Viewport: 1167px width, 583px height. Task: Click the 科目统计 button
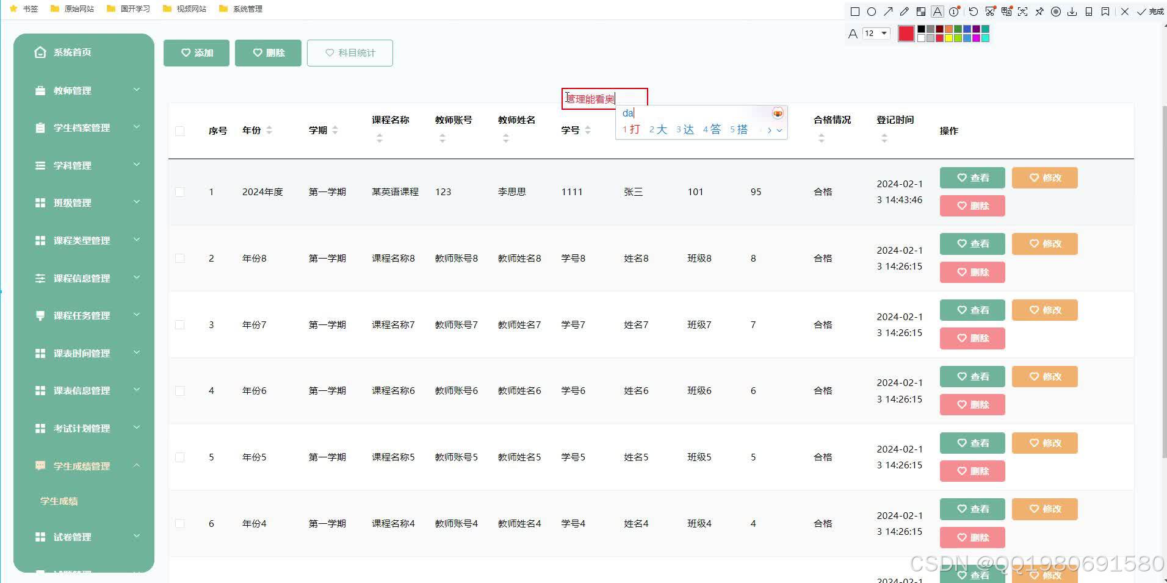(350, 53)
